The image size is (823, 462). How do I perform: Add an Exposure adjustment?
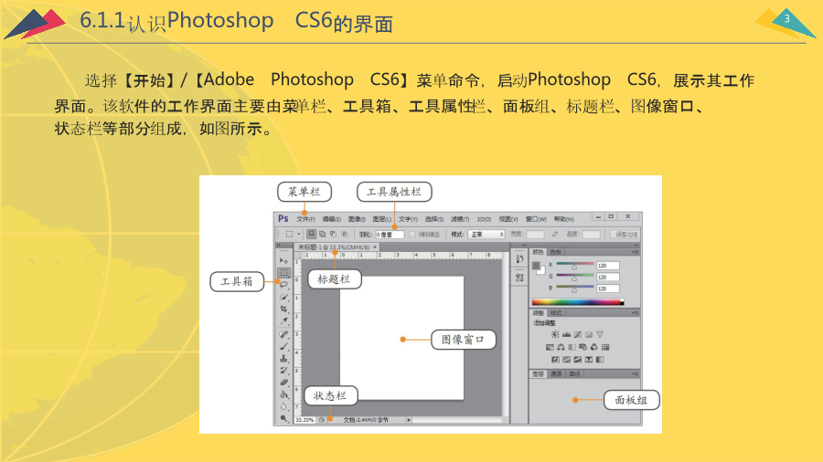589,334
